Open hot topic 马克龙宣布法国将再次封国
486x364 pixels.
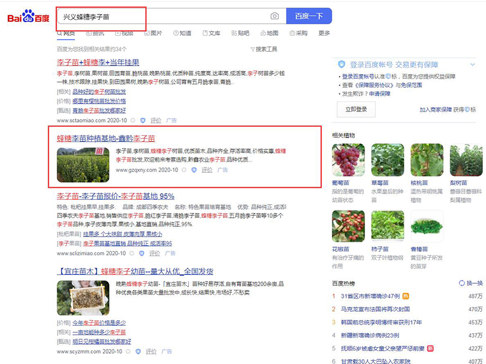tap(375, 309)
